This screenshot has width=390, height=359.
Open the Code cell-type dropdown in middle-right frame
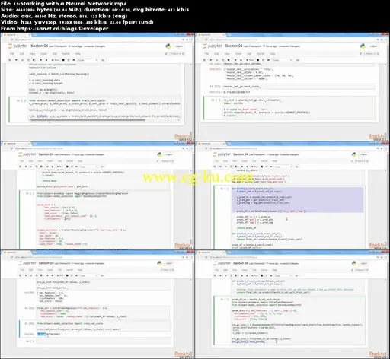[x=283, y=167]
